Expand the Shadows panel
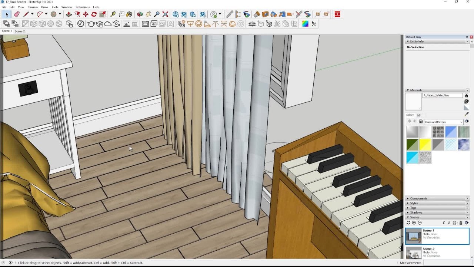 click(416, 212)
